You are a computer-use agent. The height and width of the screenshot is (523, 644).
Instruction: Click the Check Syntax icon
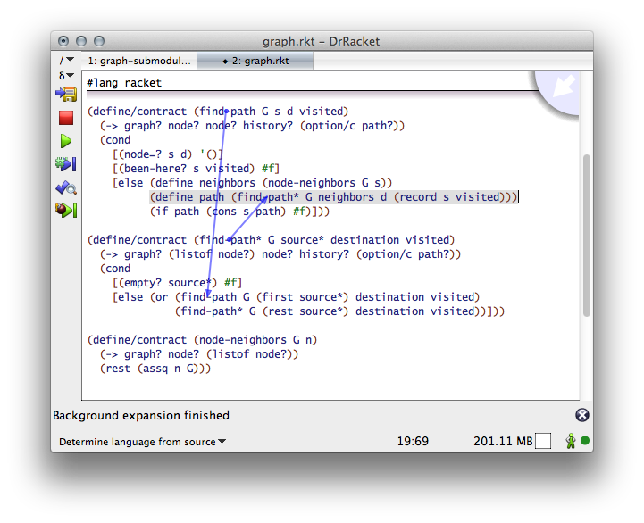(66, 187)
